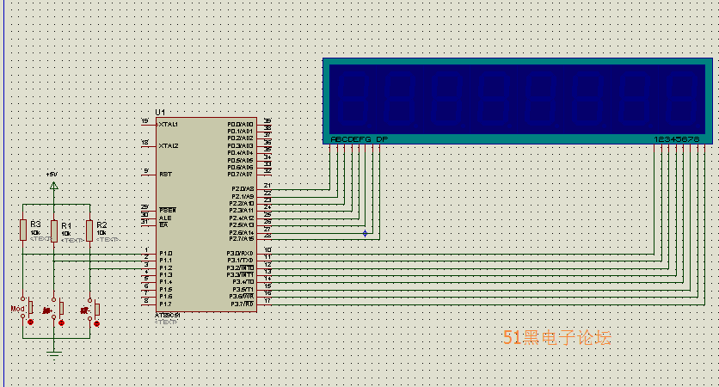Select the R3 resistor symbol
The height and width of the screenshot is (387, 719).
point(23,230)
